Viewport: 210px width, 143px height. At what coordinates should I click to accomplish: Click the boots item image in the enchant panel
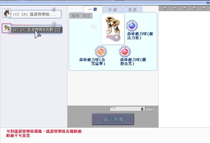pyautogui.click(x=113, y=29)
